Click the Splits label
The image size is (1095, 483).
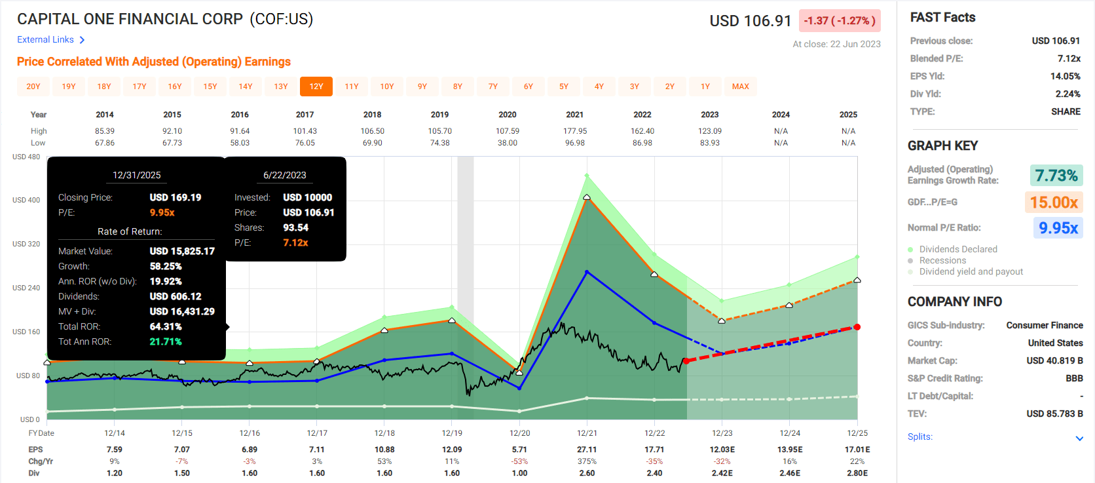920,437
